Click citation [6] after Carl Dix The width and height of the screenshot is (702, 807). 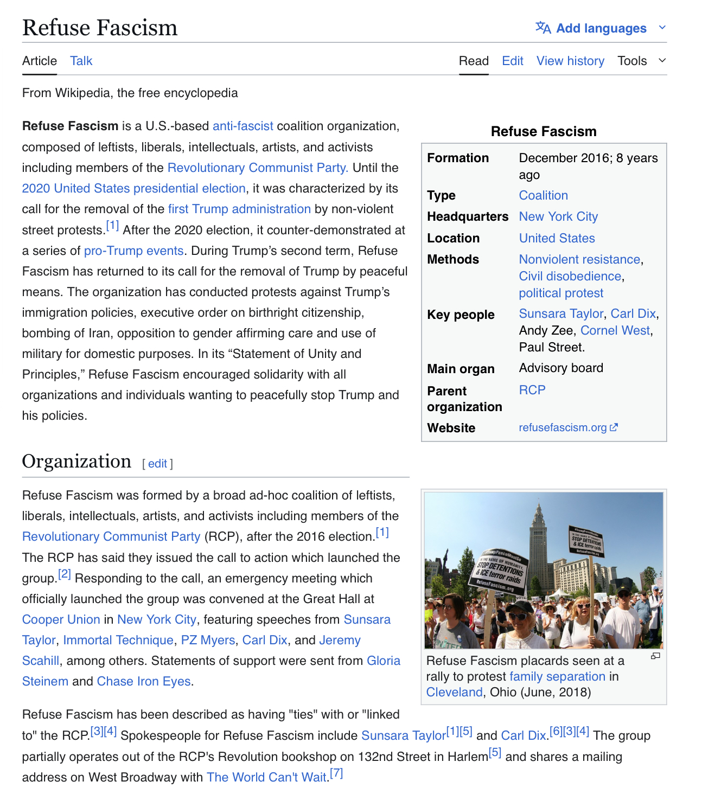[556, 731]
